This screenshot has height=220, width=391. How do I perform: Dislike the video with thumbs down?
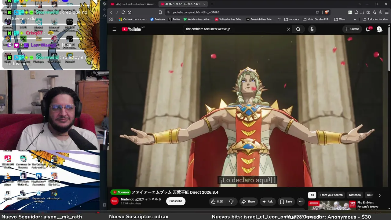(231, 201)
